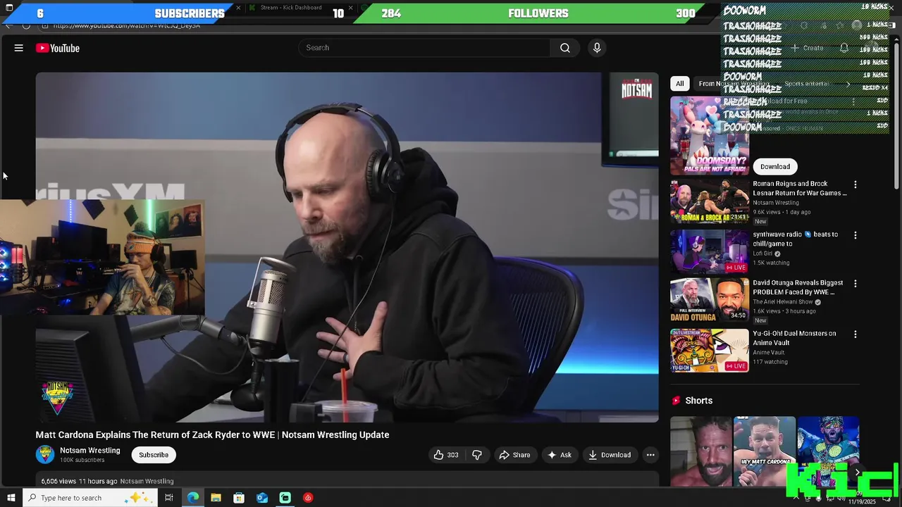Open options for Yu-Gi-Oh! stream
The width and height of the screenshot is (902, 507).
(855, 334)
